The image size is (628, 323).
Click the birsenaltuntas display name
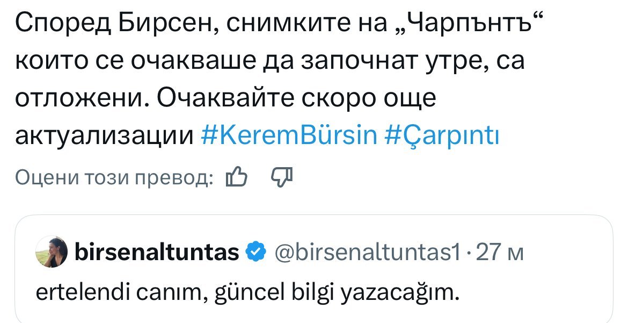[x=157, y=251]
